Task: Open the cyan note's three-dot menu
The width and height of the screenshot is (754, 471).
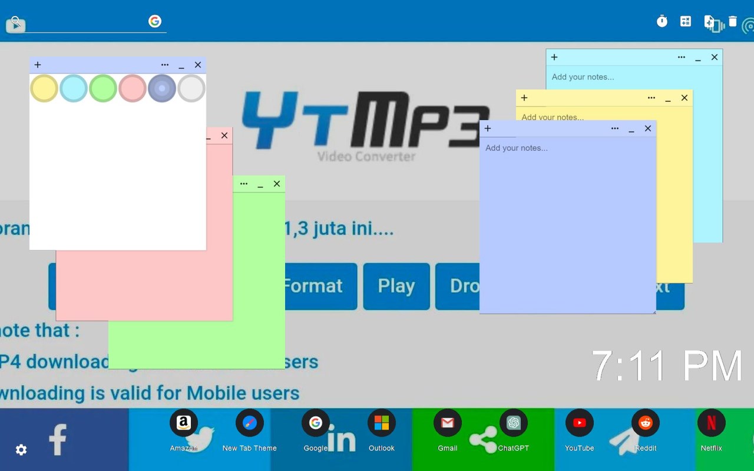Action: click(x=682, y=57)
